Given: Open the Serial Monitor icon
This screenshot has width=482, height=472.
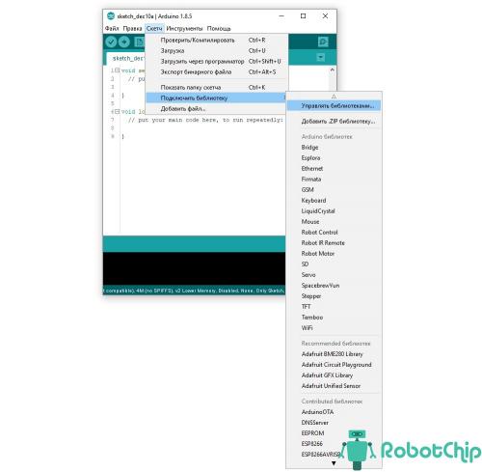Looking at the screenshot, I should [323, 42].
